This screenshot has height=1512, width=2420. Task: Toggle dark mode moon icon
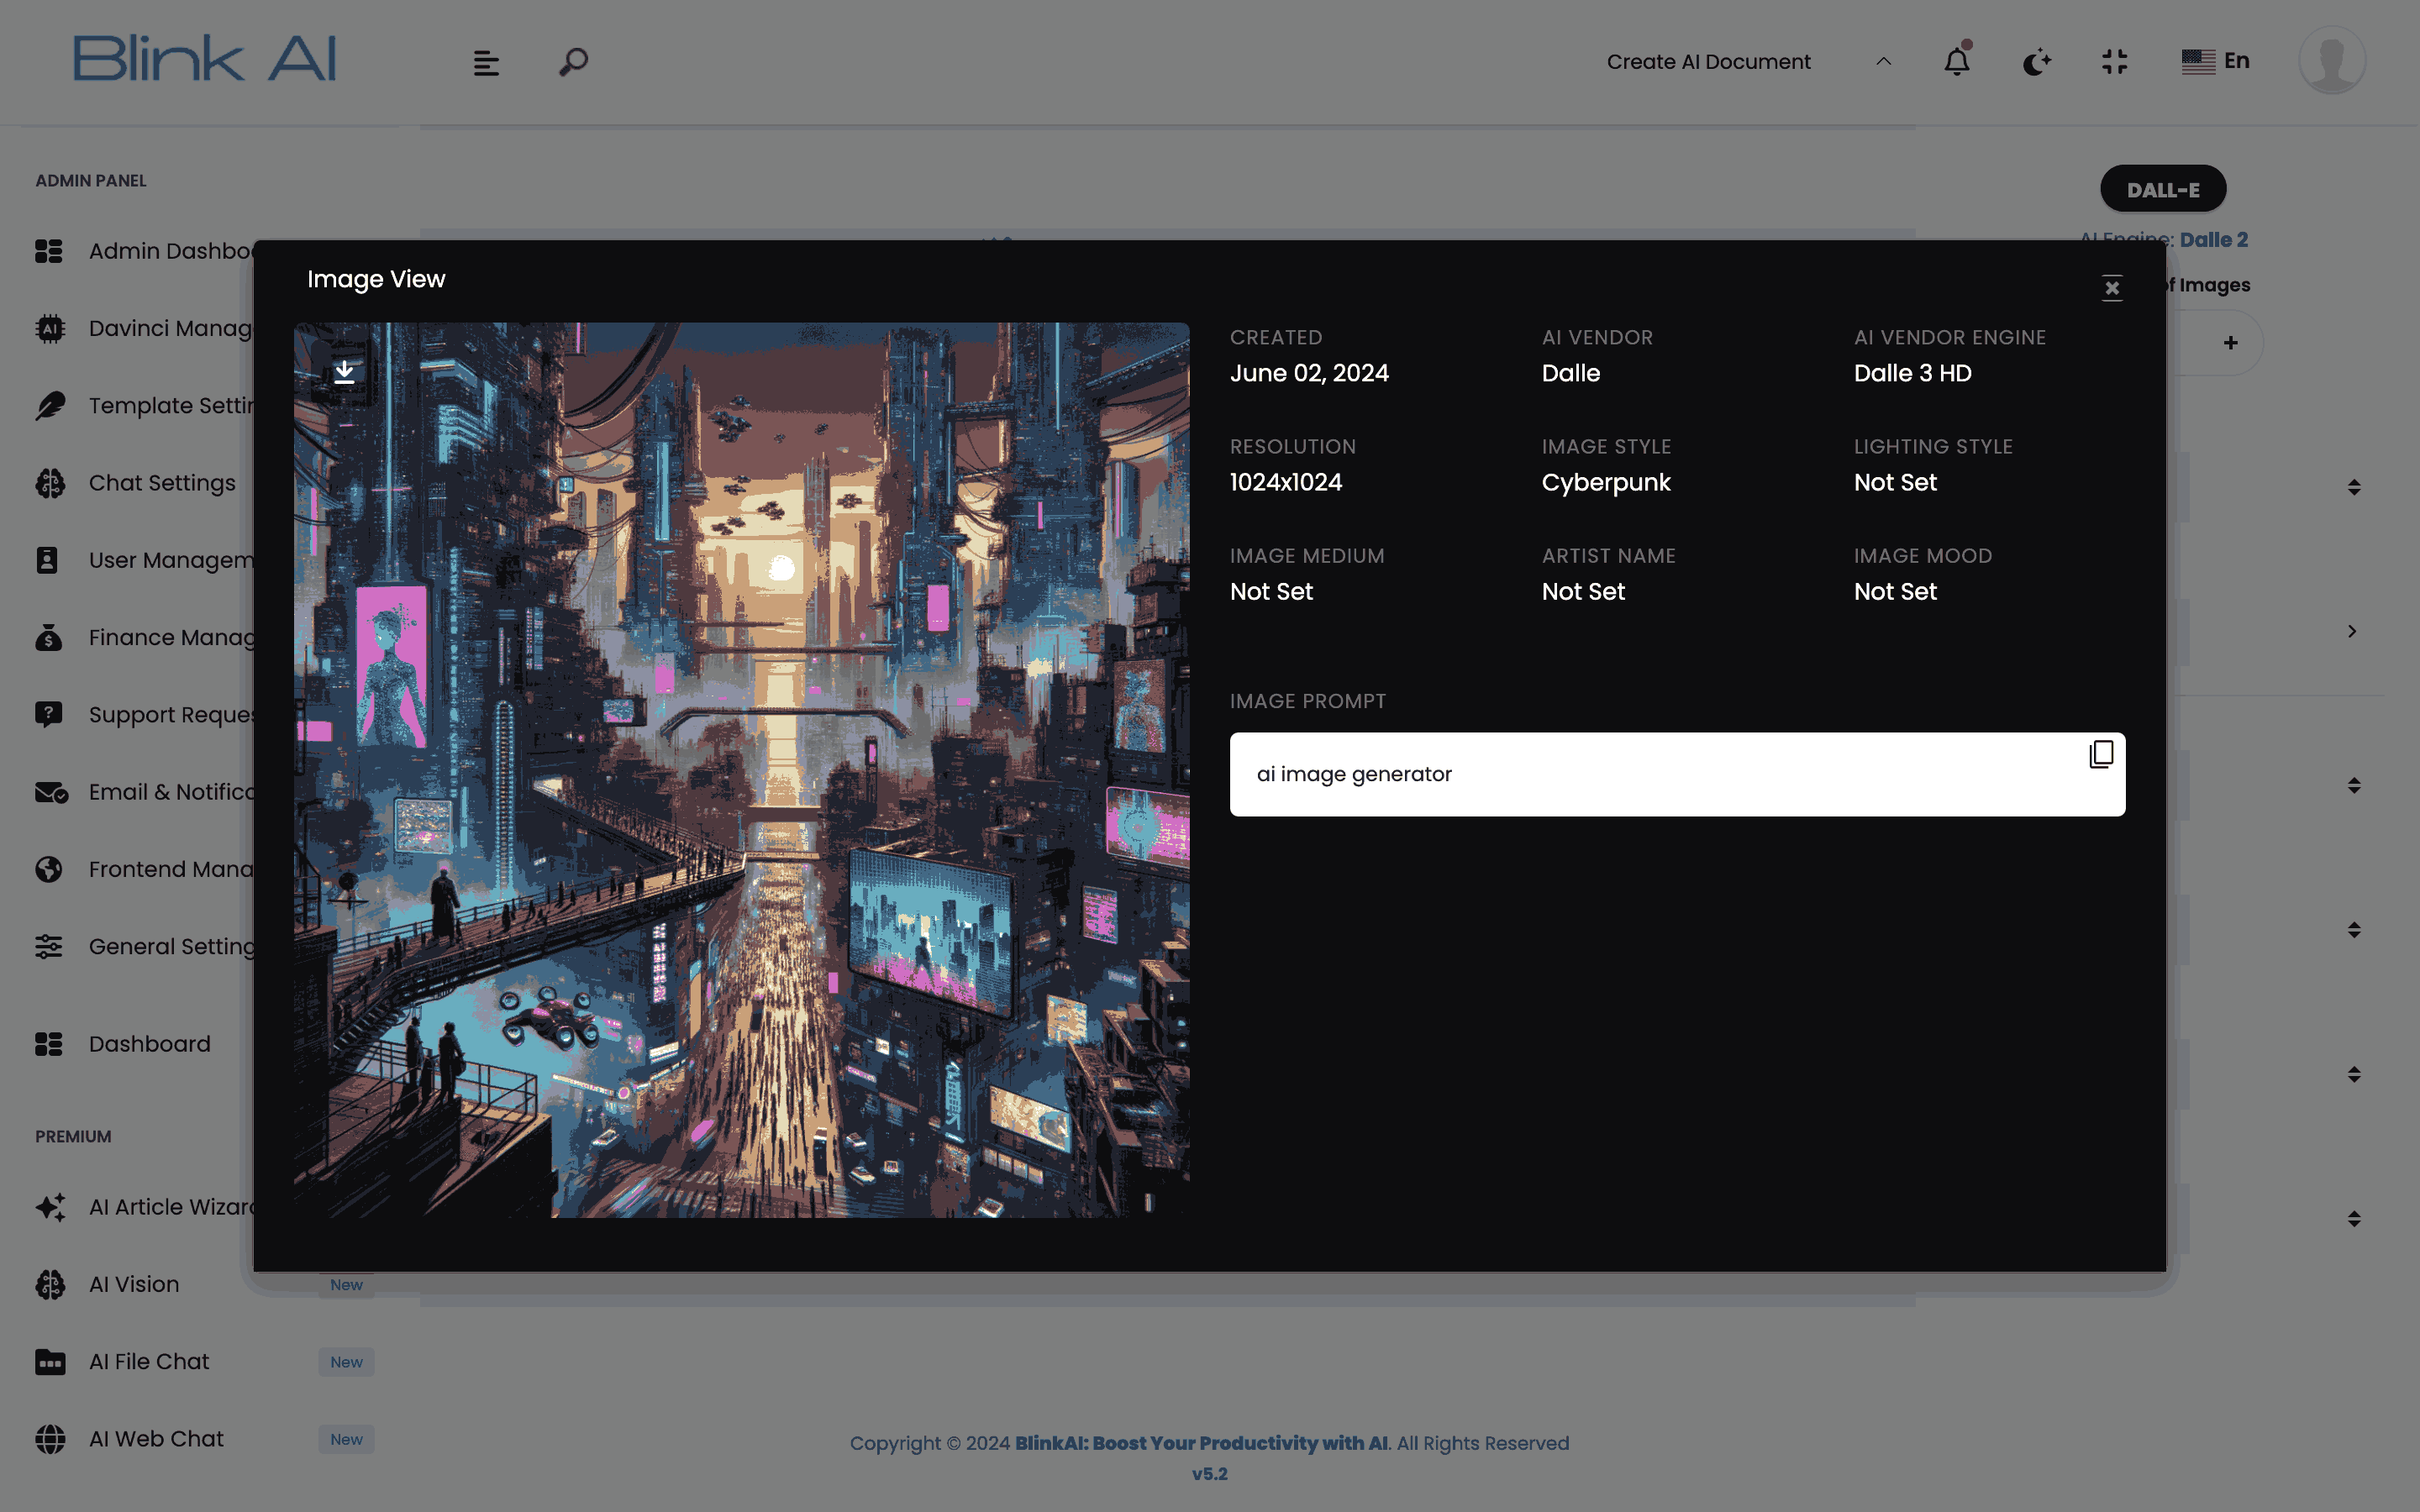coord(2036,62)
